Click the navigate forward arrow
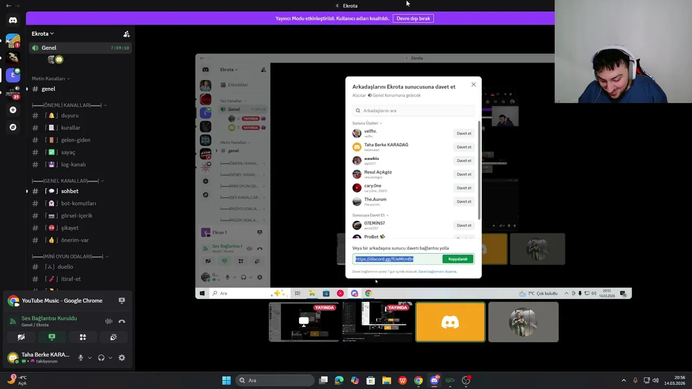 [x=18, y=5]
